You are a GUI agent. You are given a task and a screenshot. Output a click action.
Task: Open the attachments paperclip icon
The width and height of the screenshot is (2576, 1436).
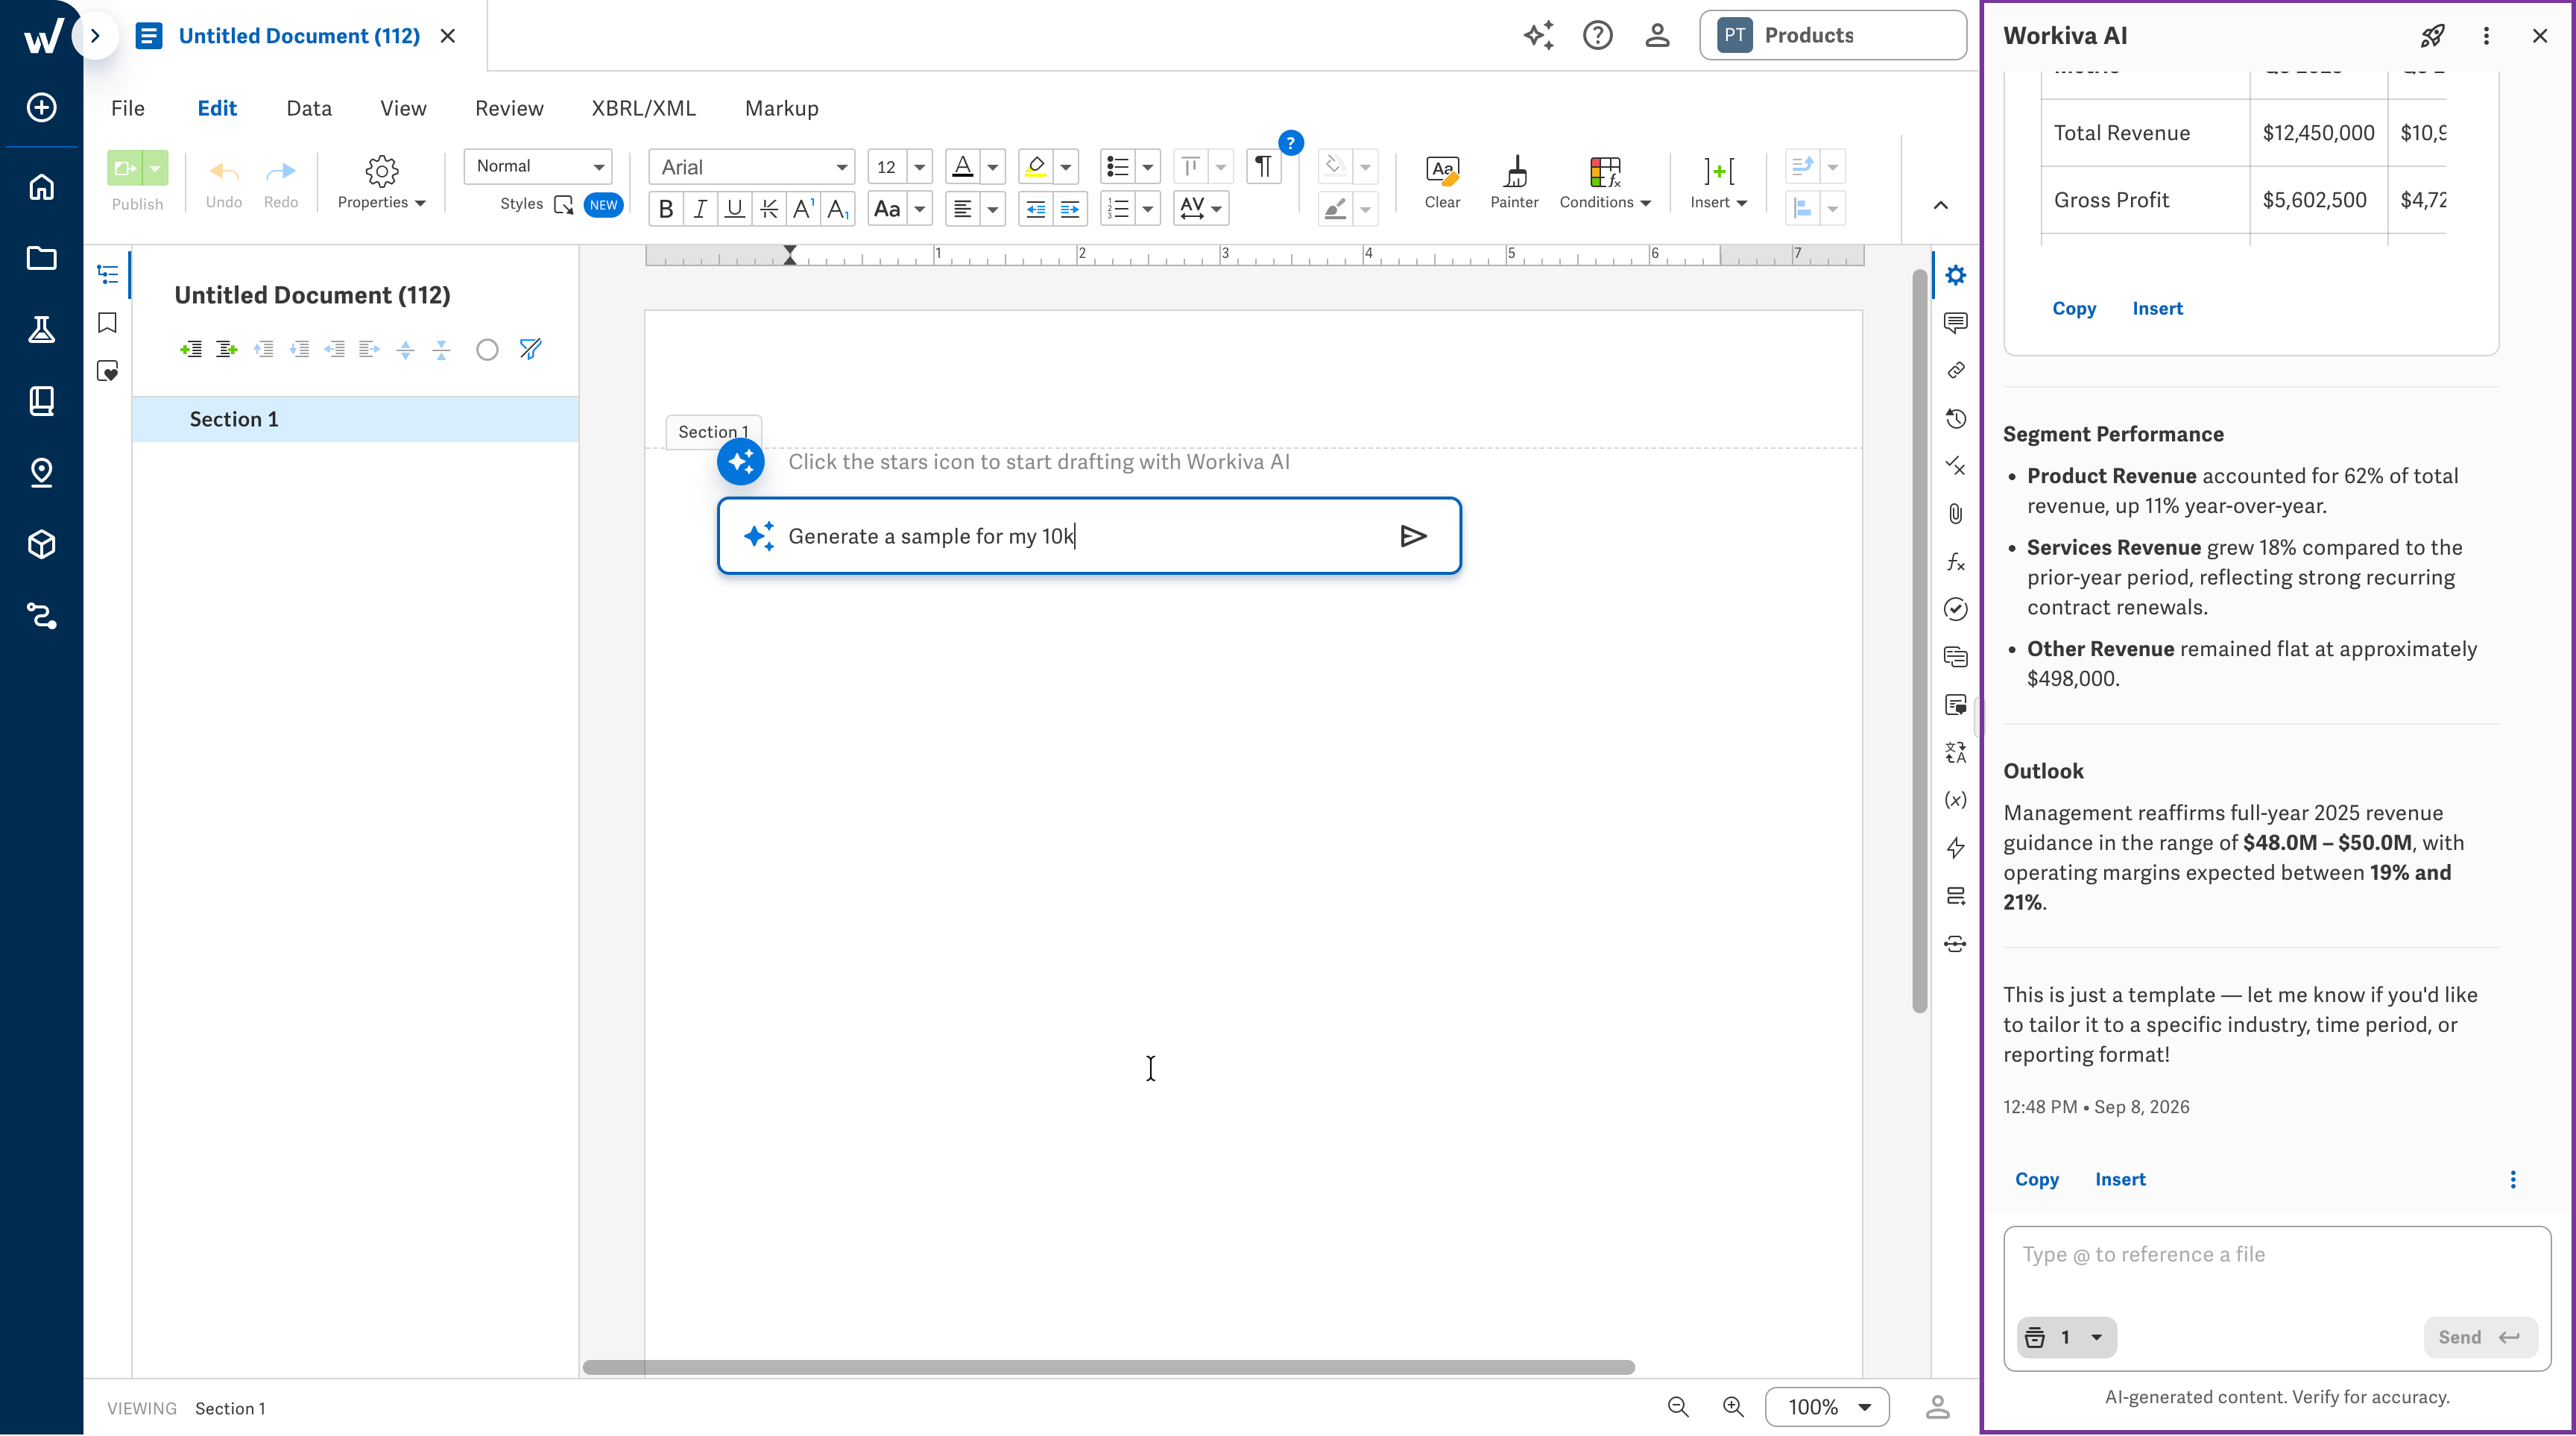tap(1955, 514)
